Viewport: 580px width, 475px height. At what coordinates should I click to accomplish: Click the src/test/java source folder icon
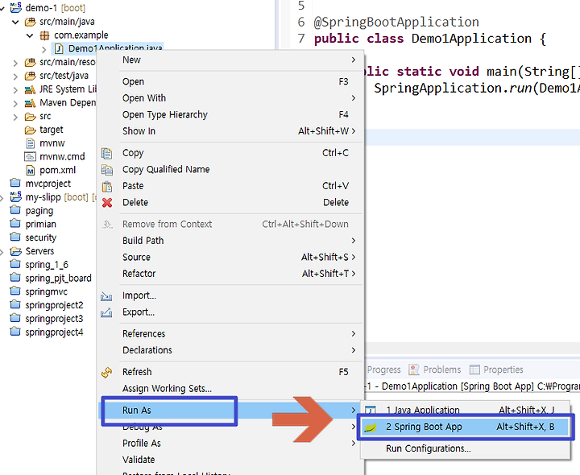(30, 76)
